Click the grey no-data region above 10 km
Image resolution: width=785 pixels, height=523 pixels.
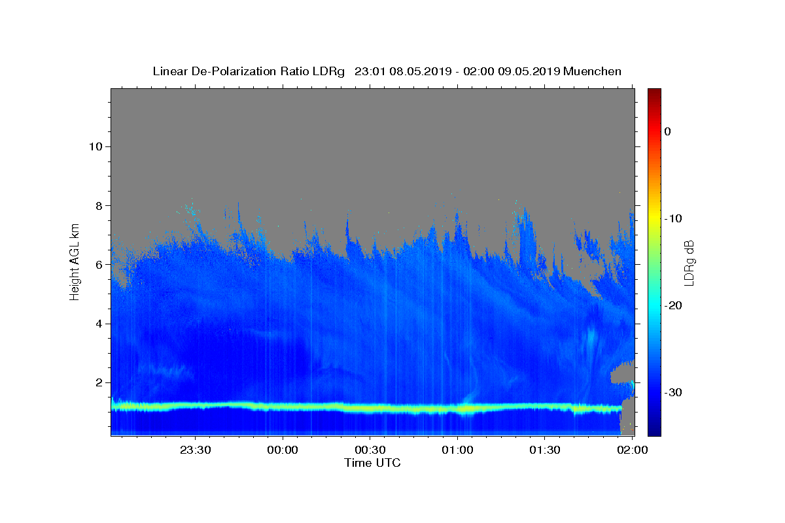[x=373, y=118]
